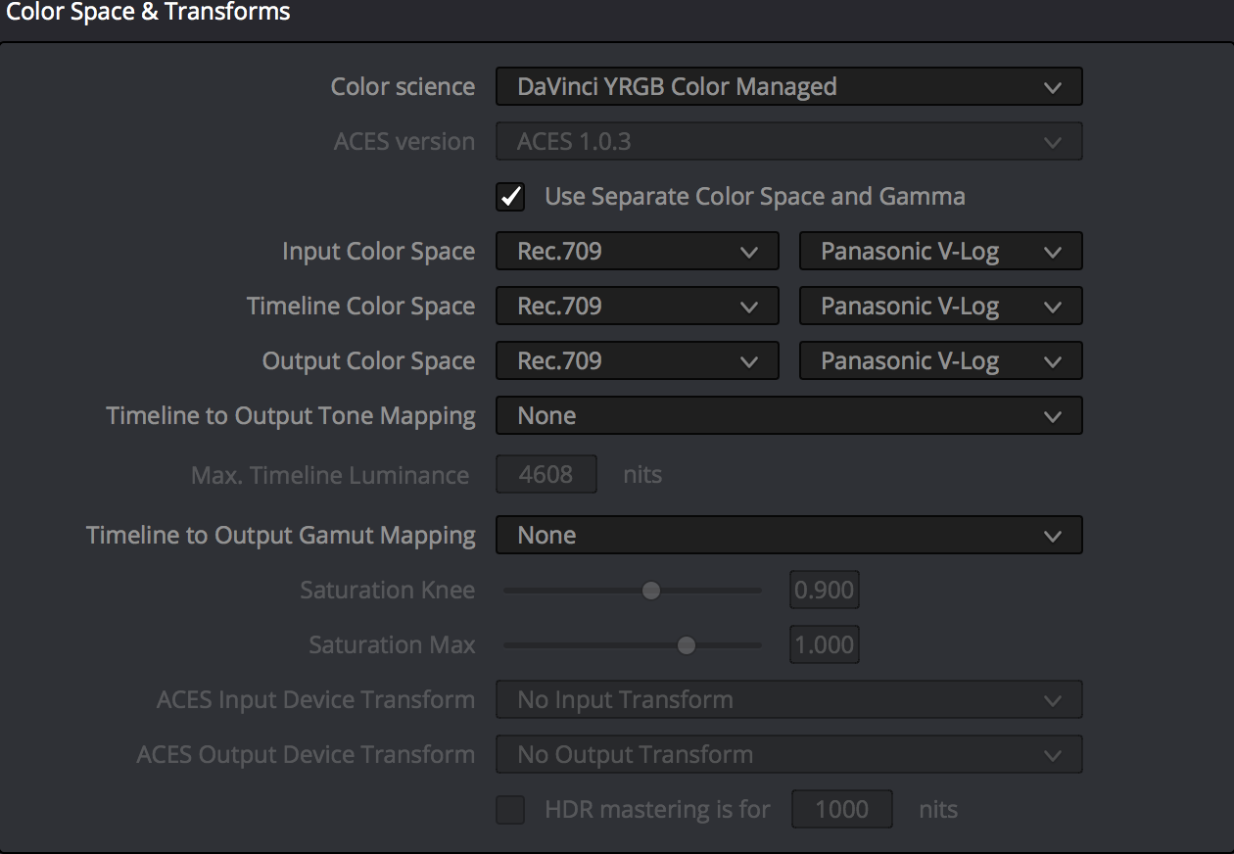The width and height of the screenshot is (1234, 854).
Task: Open the ACES version dropdown
Action: [788, 141]
